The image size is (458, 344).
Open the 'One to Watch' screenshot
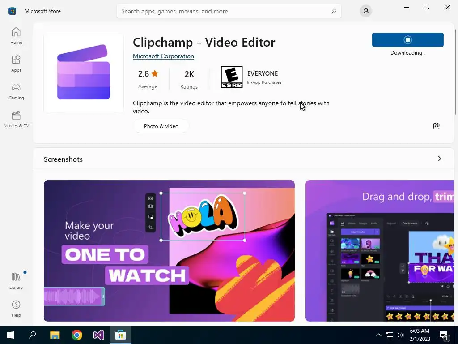tap(169, 251)
